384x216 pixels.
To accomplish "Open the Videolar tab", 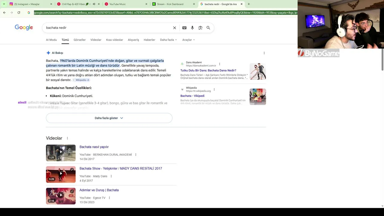I will pyautogui.click(x=96, y=40).
